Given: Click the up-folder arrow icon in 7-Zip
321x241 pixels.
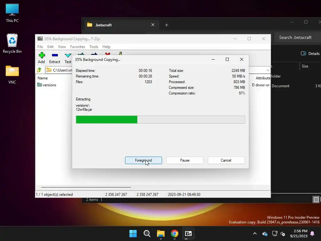Looking at the screenshot, I should [x=39, y=70].
